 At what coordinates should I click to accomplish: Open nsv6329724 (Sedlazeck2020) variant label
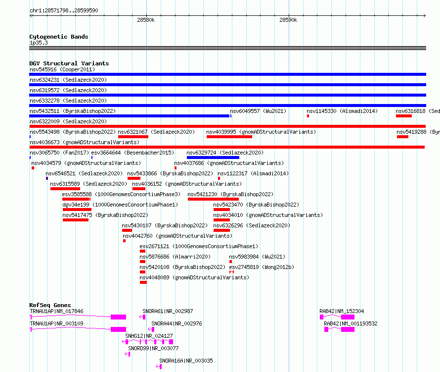tap(225, 153)
